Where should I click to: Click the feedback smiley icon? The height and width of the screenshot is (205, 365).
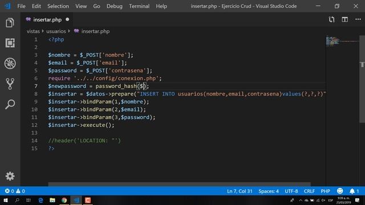(x=340, y=191)
